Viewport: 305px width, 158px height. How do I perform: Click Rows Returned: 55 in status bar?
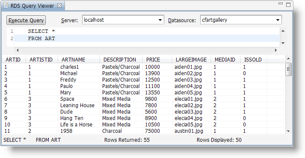click(127, 140)
